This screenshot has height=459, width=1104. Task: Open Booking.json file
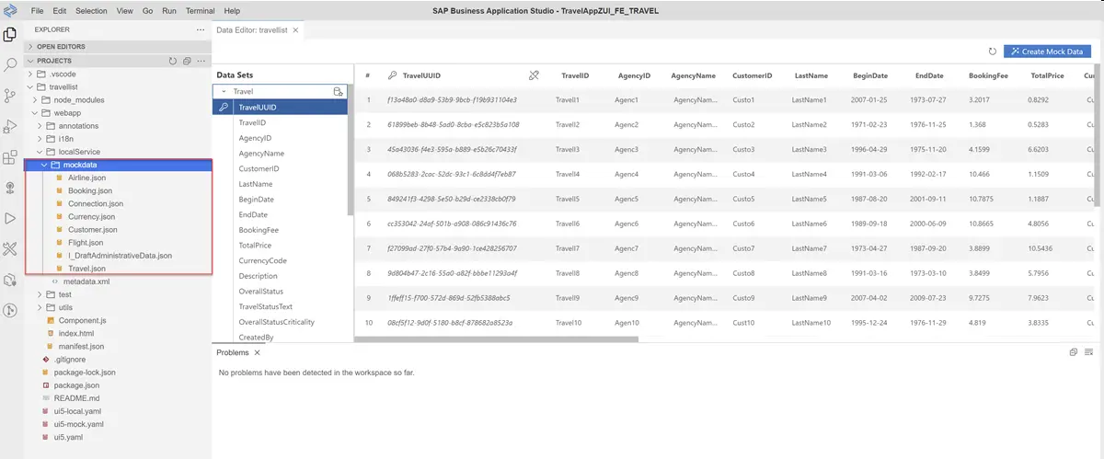(x=89, y=190)
